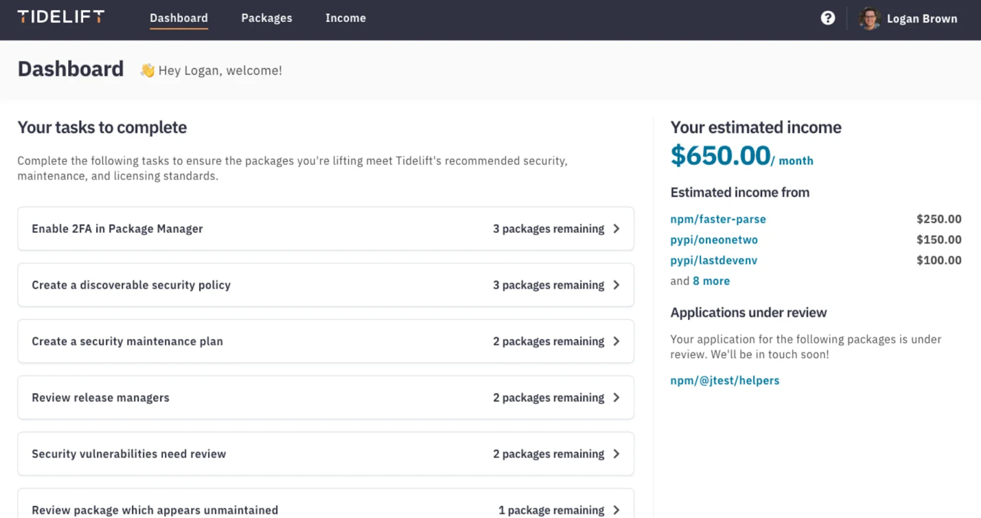
Task: Open Enable 2FA in Package Manager task
Action: pos(326,229)
